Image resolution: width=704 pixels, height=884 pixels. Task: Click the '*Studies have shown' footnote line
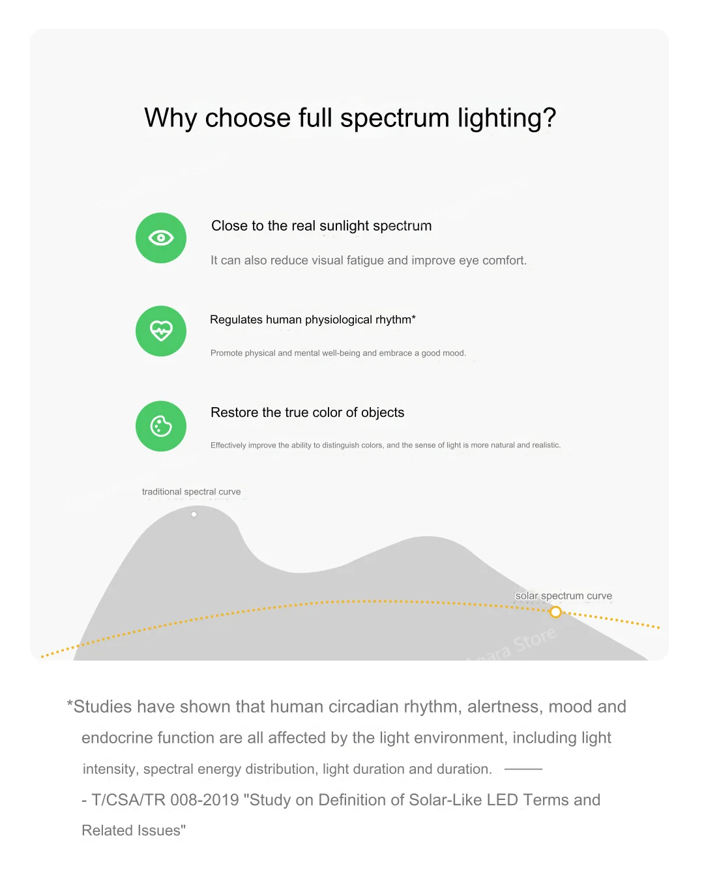click(346, 707)
